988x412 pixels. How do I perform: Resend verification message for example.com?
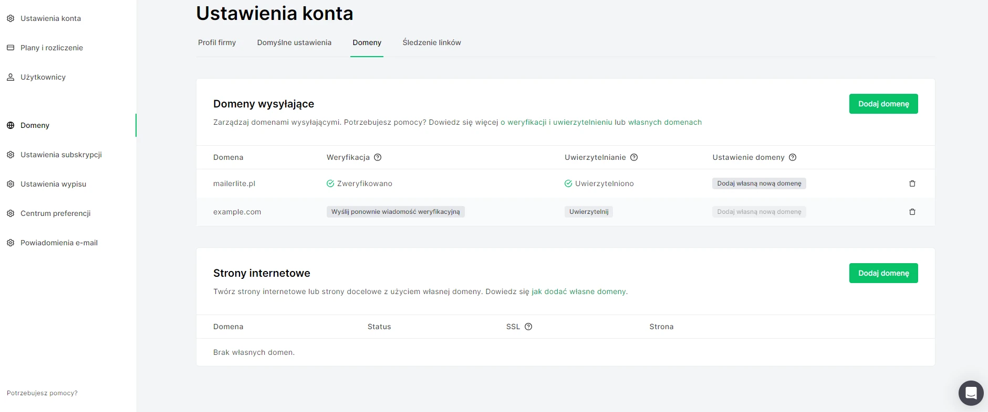(x=396, y=212)
